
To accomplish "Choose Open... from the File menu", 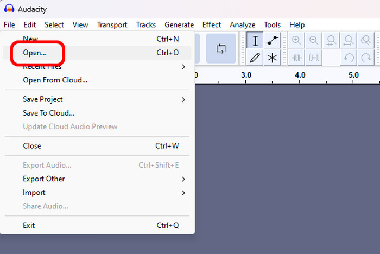I will coord(97,53).
